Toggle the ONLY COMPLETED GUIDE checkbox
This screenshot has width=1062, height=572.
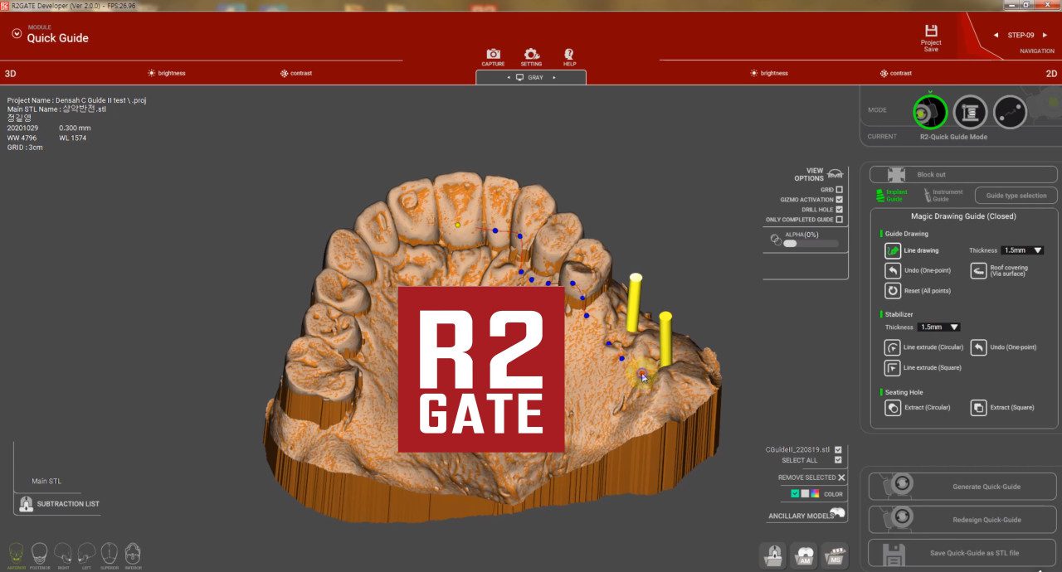point(840,220)
